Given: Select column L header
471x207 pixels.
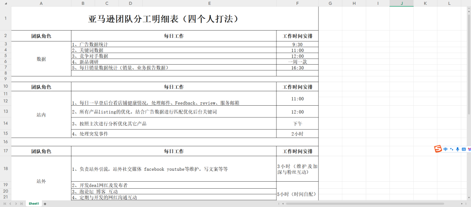Looking at the screenshot, I should (x=449, y=3).
